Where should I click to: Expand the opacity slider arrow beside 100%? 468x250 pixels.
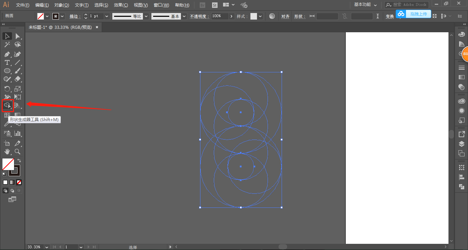232,16
